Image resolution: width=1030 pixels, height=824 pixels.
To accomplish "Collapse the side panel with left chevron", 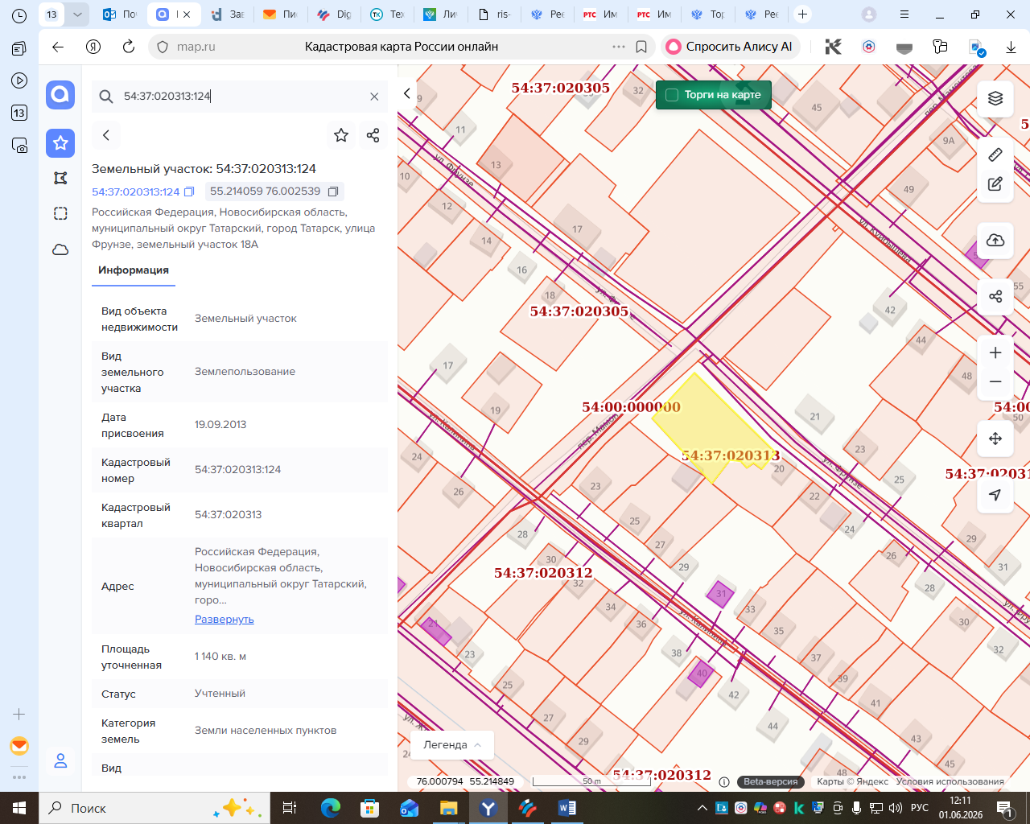I will [x=407, y=93].
